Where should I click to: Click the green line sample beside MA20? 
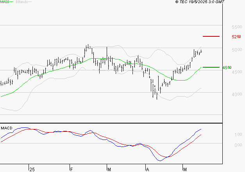pyautogui.click(x=11, y=2)
